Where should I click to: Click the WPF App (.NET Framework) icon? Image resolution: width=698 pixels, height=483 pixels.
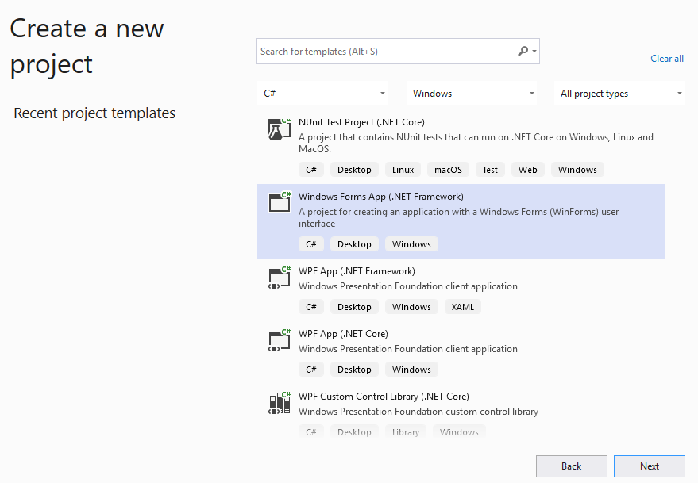(279, 277)
